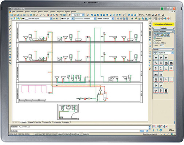The height and width of the screenshot is (145, 184).
Task: Click the Linear dimension icon in the top-right toolbar
Action: point(140,15)
